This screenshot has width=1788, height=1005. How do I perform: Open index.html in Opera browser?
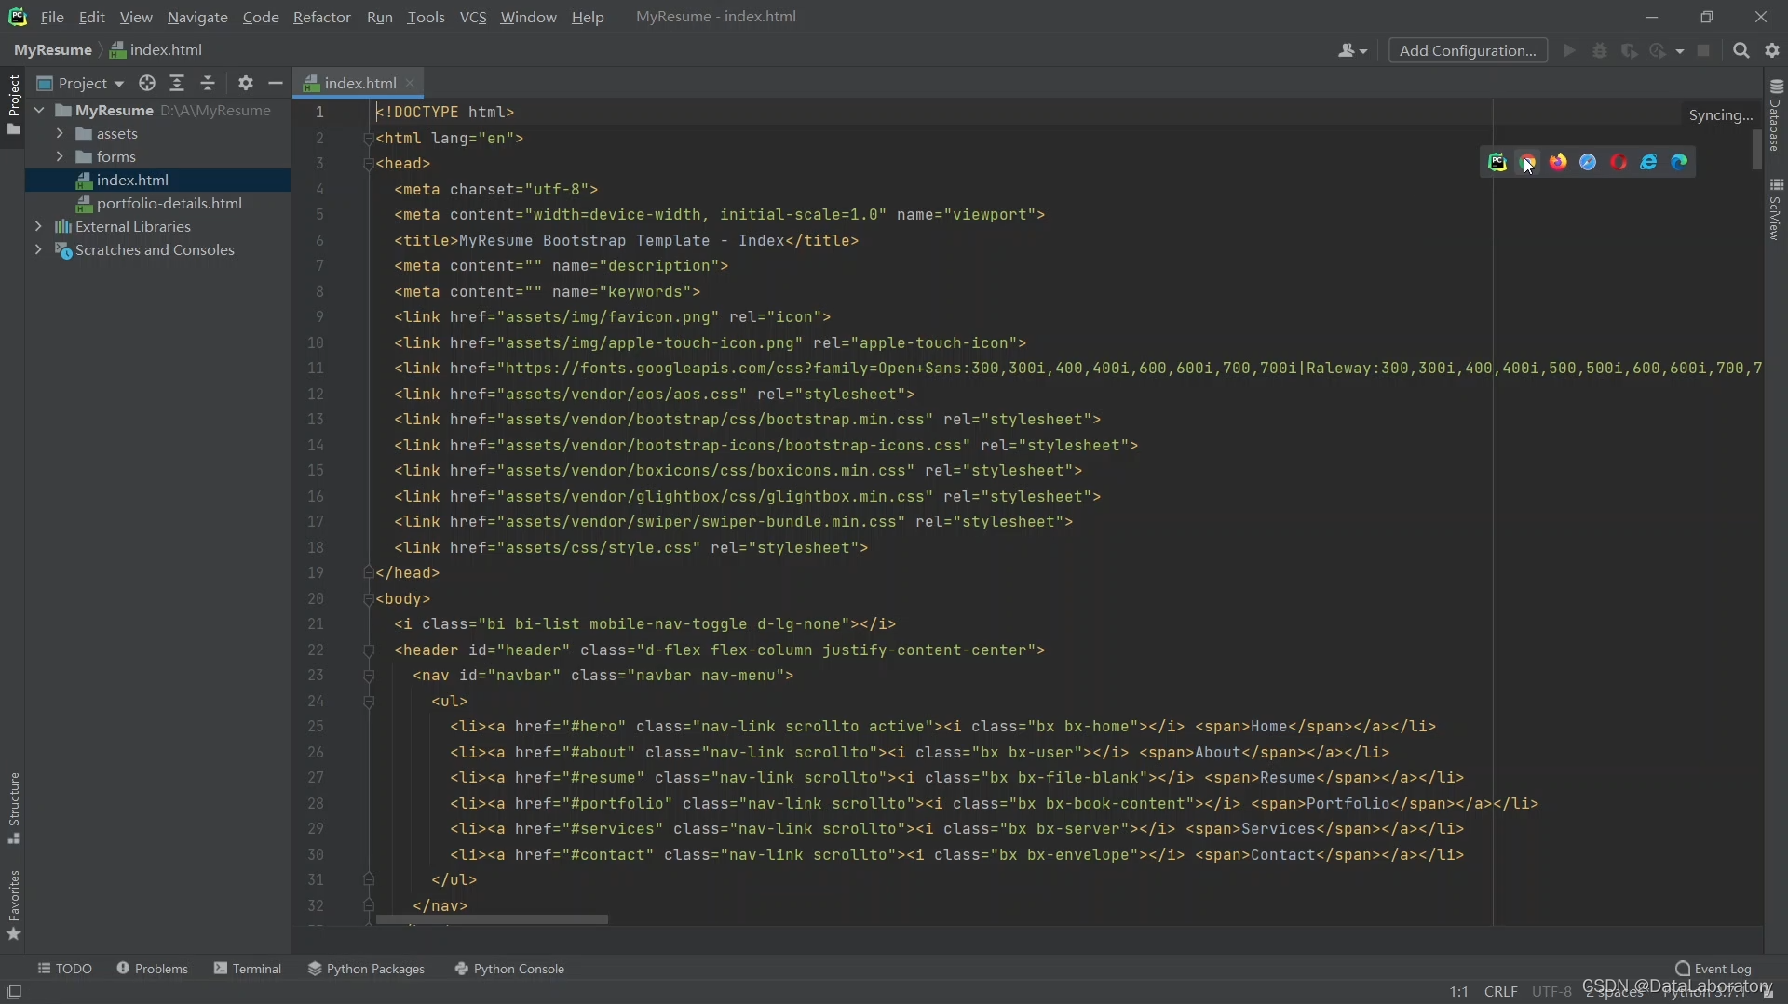click(x=1619, y=162)
